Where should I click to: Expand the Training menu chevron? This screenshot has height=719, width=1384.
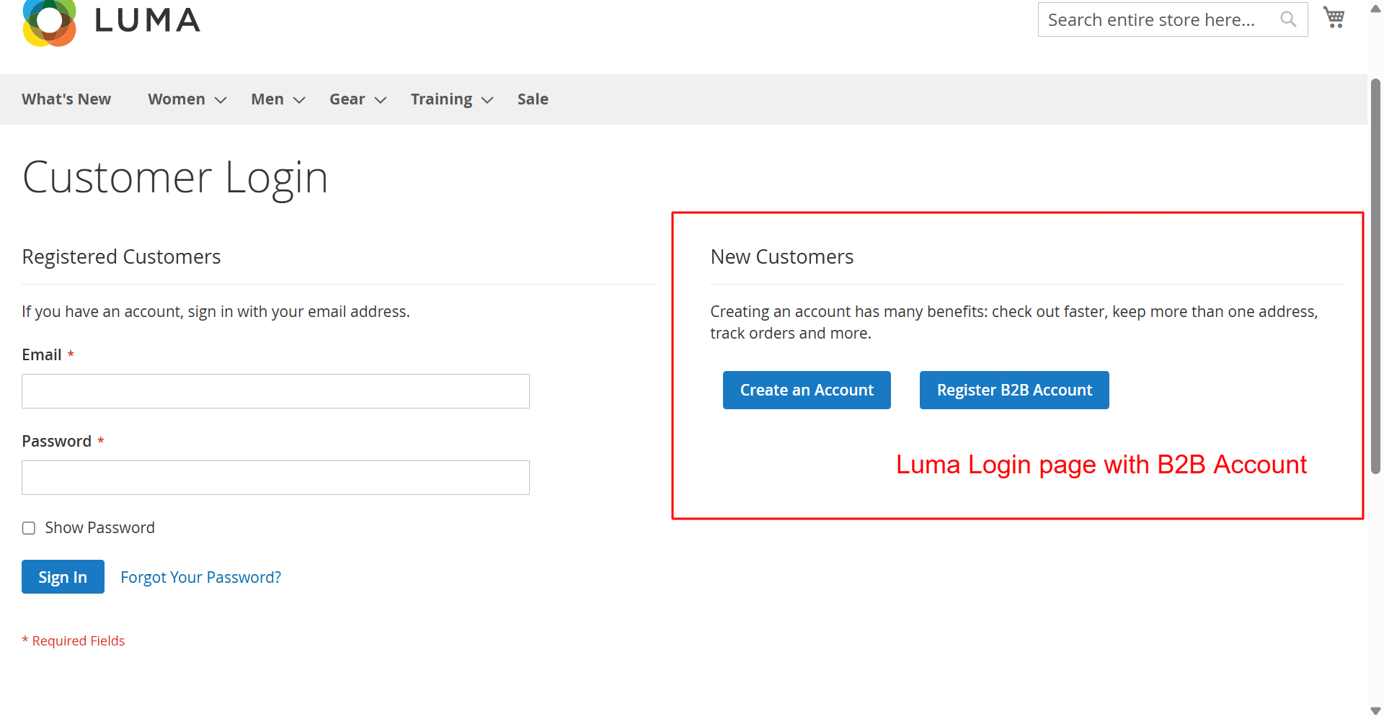coord(487,100)
